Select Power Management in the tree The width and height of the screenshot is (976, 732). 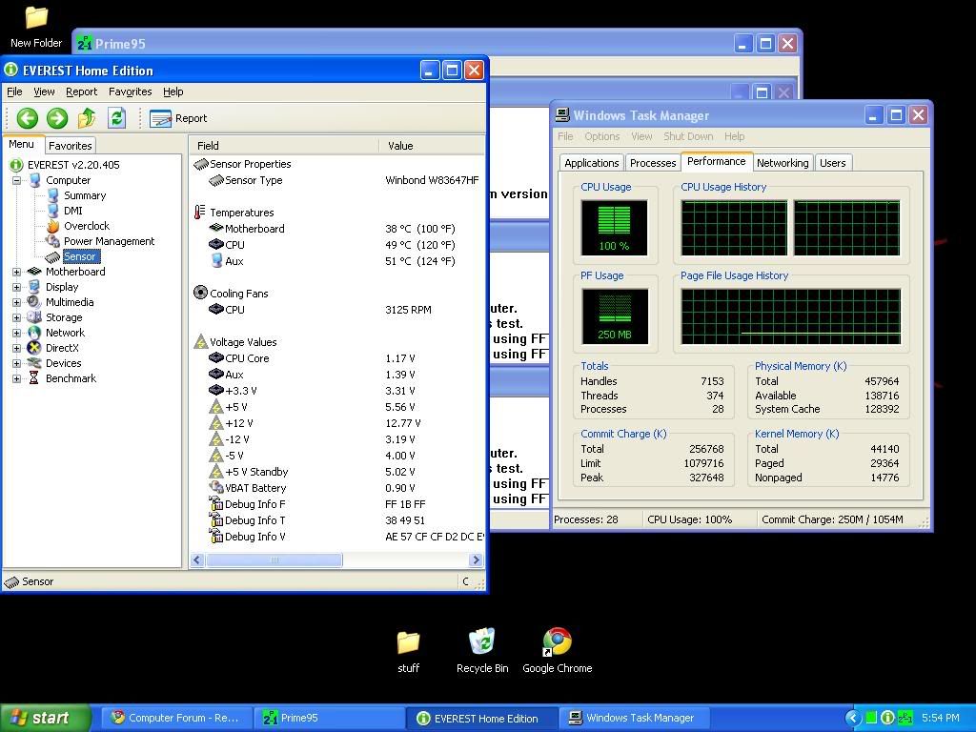coord(108,241)
